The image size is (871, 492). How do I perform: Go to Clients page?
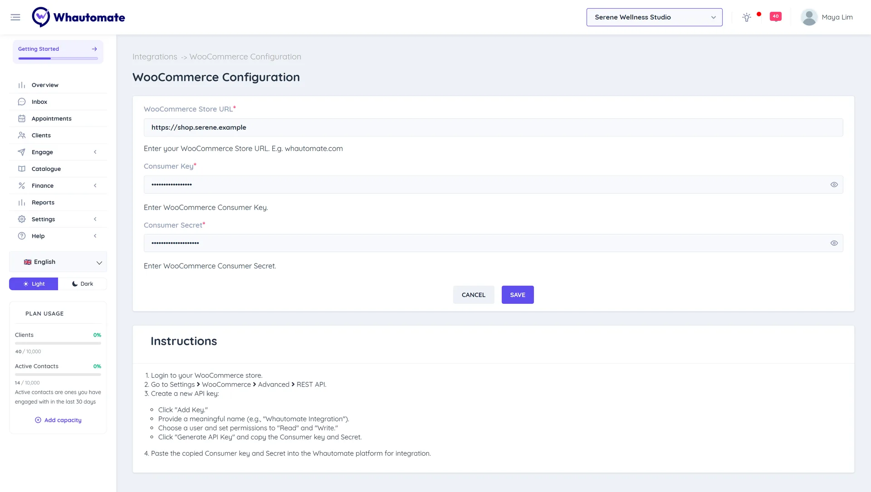58,136
